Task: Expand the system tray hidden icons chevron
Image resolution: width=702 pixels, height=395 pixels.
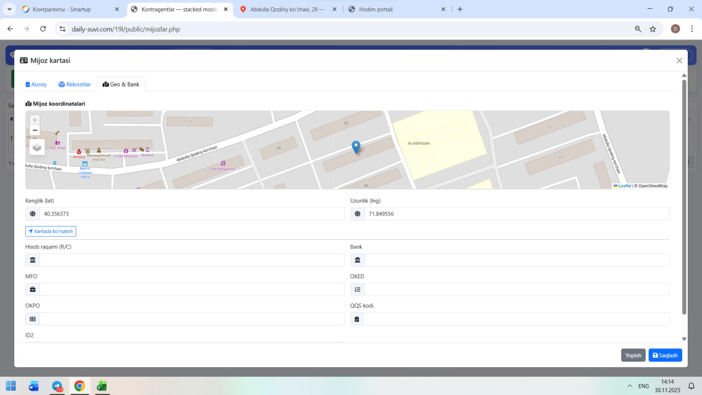Action: pyautogui.click(x=629, y=386)
